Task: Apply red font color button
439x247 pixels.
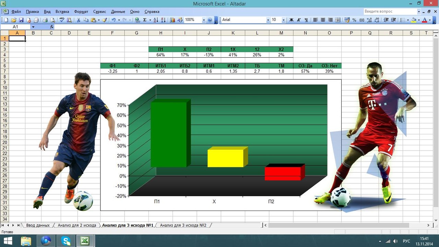Action: pyautogui.click(x=425, y=20)
